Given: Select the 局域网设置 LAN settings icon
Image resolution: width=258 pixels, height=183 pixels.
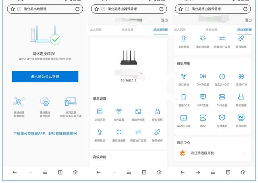Looking at the screenshot, I should pyautogui.click(x=138, y=111).
